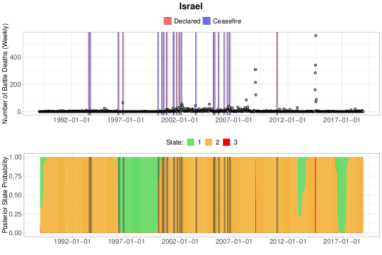Click the blue Ceasefire legend swatch
Viewport: 382px width, 255px height.
pos(207,21)
